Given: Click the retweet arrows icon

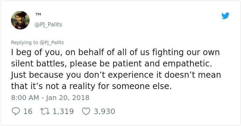Looking at the screenshot, I should coord(45,111).
